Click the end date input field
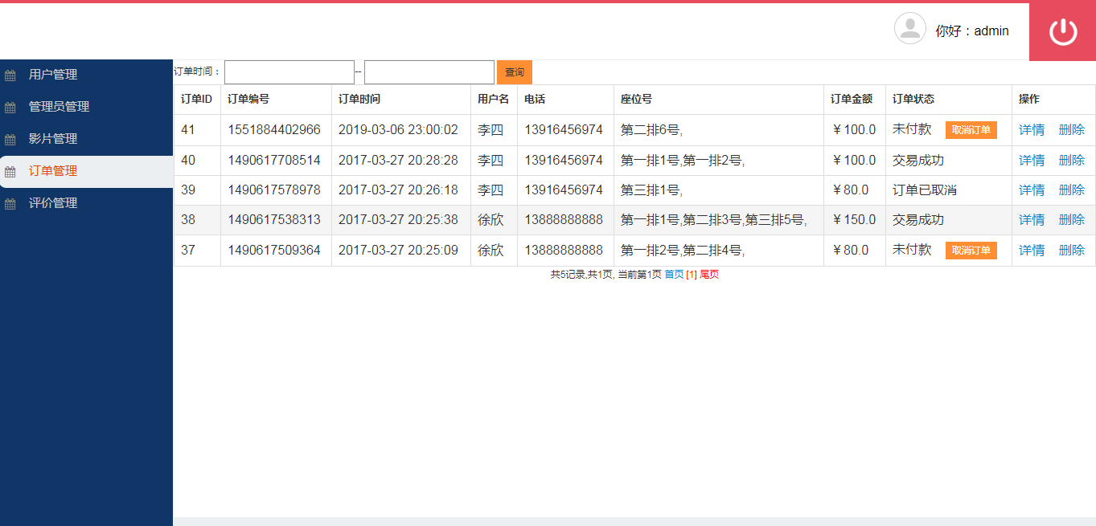The height and width of the screenshot is (526, 1096). click(429, 71)
